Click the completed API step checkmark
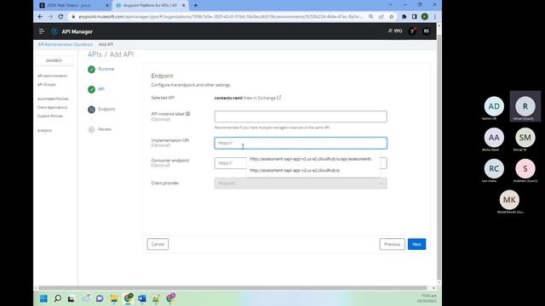 91,89
